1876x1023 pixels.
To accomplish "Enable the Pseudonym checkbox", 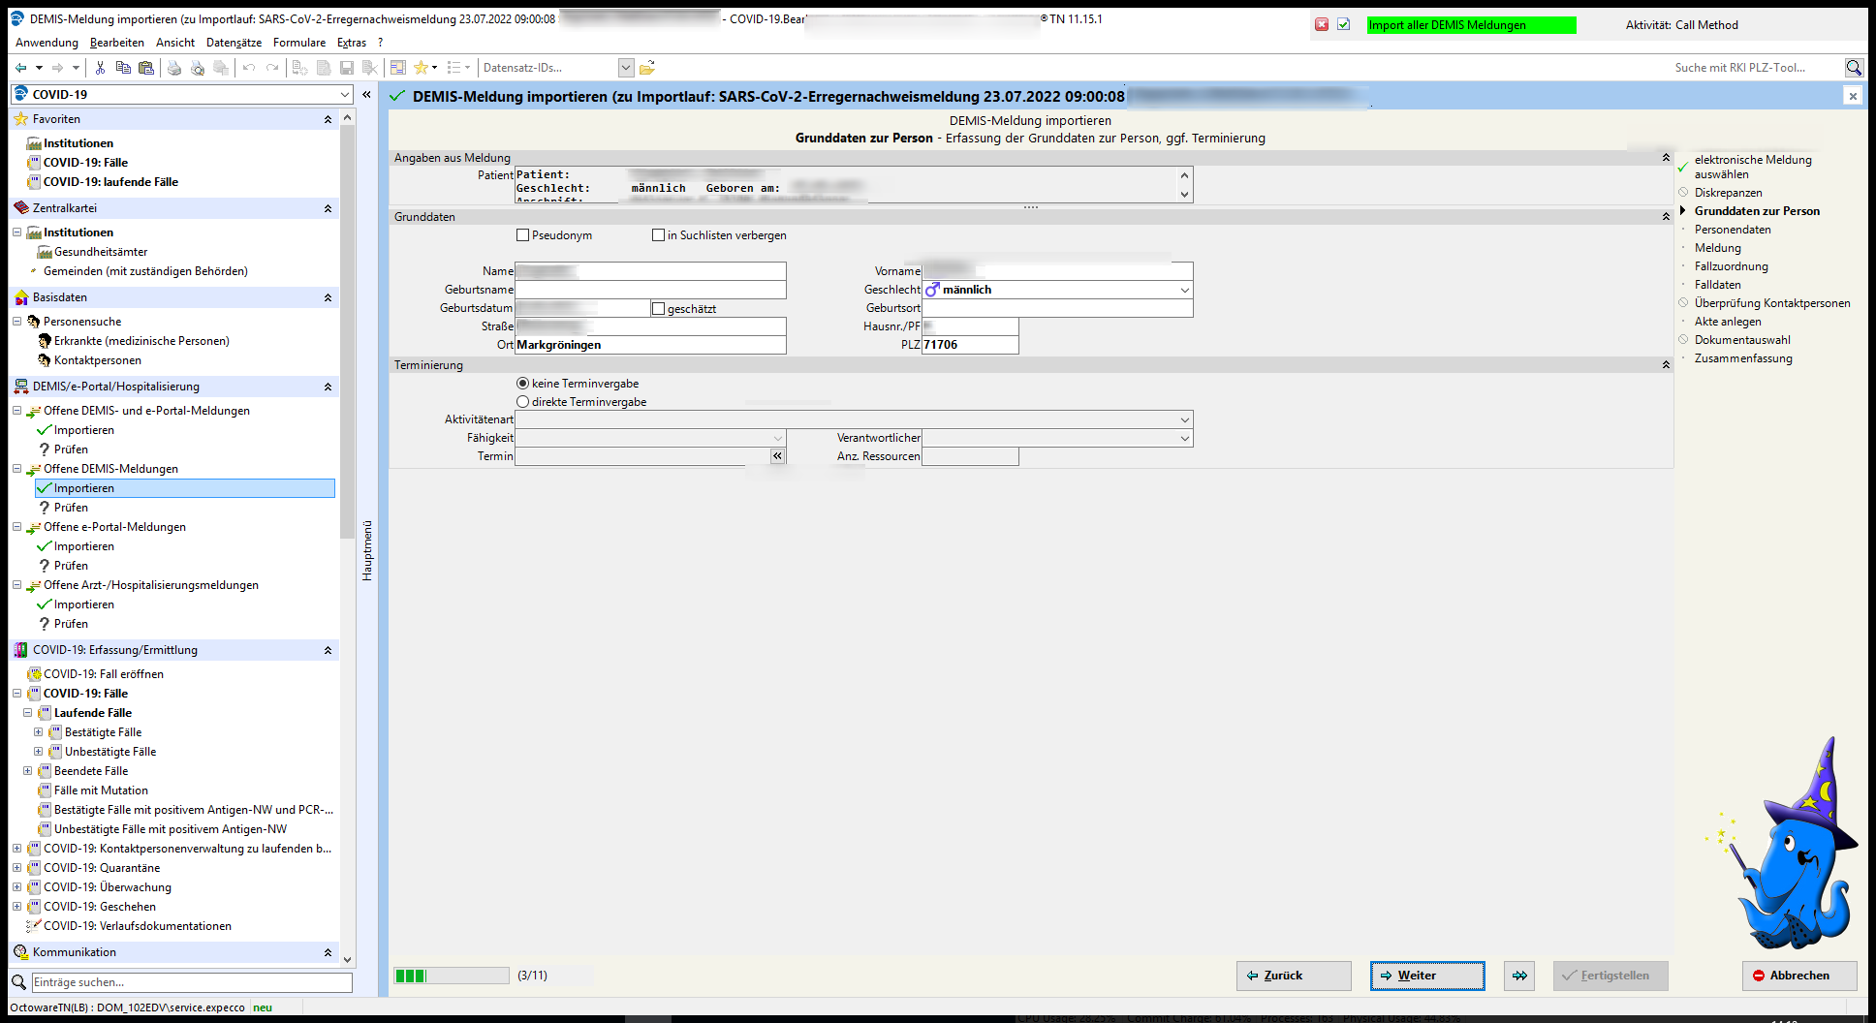I will (x=523, y=235).
